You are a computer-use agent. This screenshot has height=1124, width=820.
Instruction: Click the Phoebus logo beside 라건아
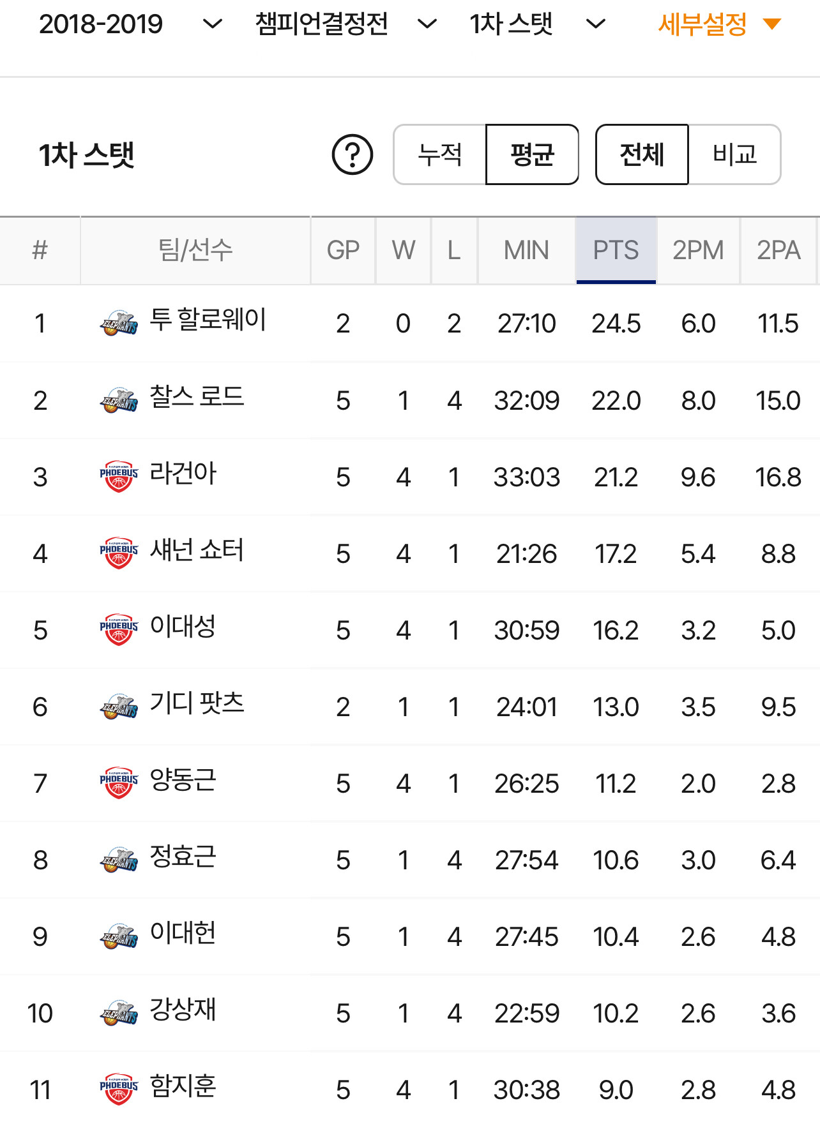point(119,476)
